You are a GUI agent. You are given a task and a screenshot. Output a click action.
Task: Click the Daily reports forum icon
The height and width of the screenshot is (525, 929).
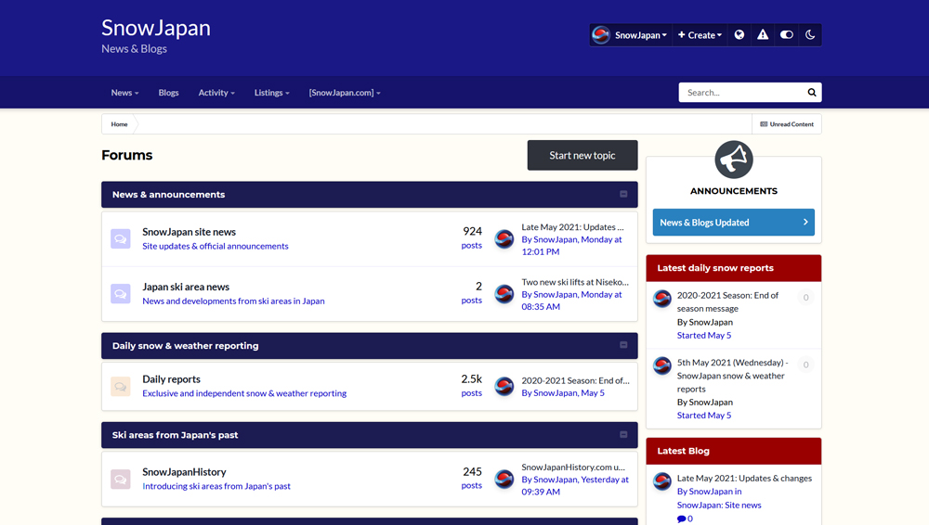(121, 386)
